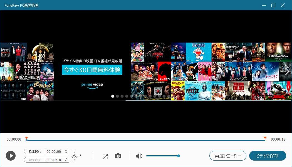
Task: Click ビデオを保存 save video button
Action: (268, 156)
